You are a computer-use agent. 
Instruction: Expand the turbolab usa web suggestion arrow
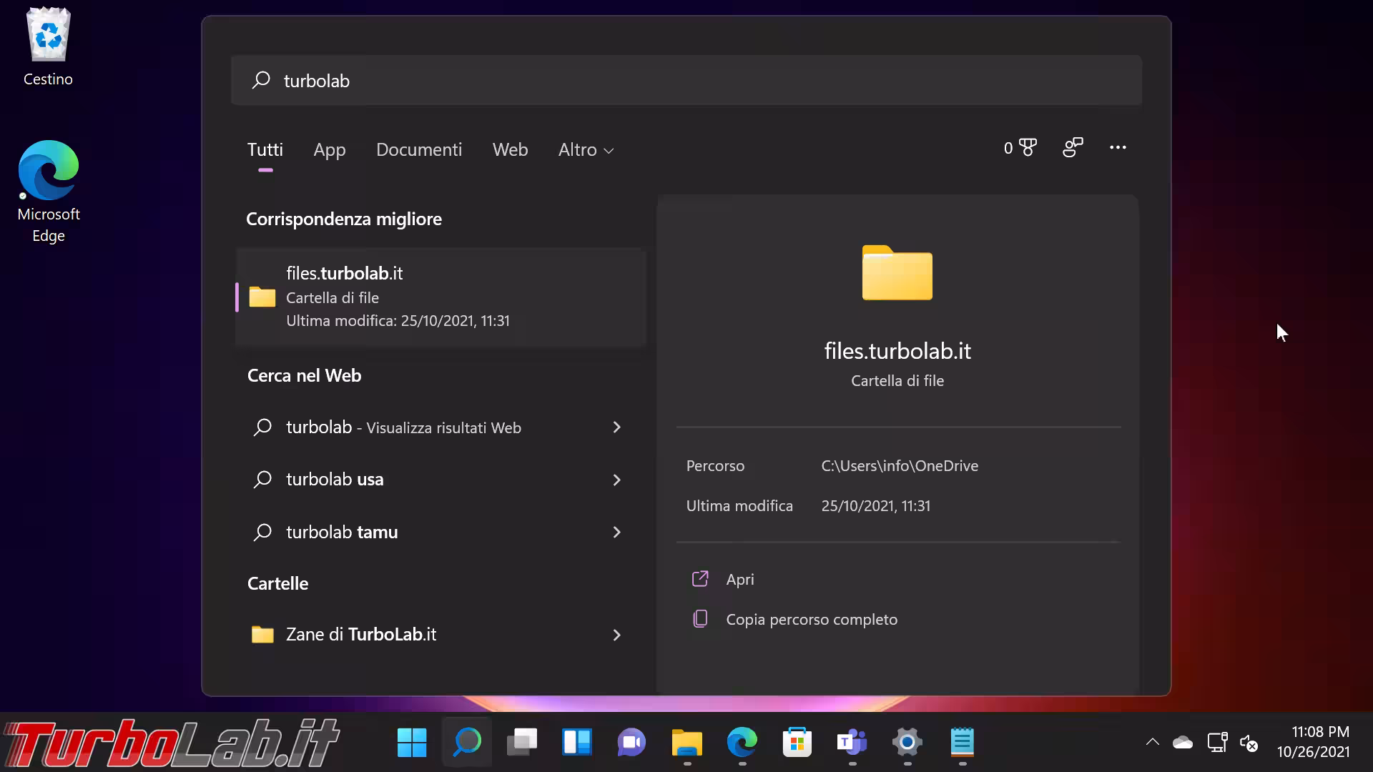[x=616, y=480]
